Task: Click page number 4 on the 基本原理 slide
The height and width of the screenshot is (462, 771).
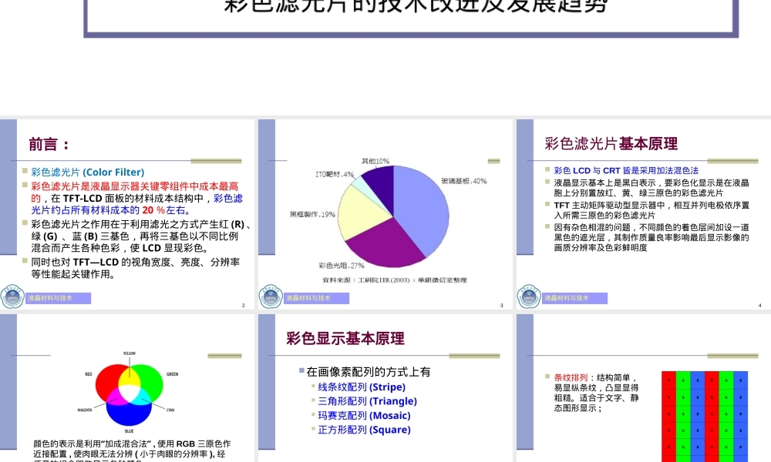Action: click(759, 306)
